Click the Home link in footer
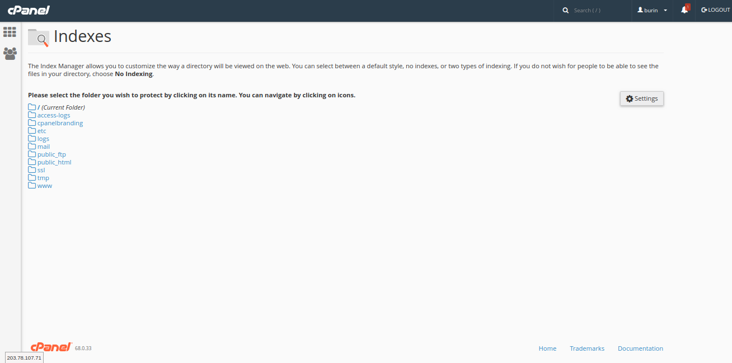The width and height of the screenshot is (732, 363). (547, 348)
